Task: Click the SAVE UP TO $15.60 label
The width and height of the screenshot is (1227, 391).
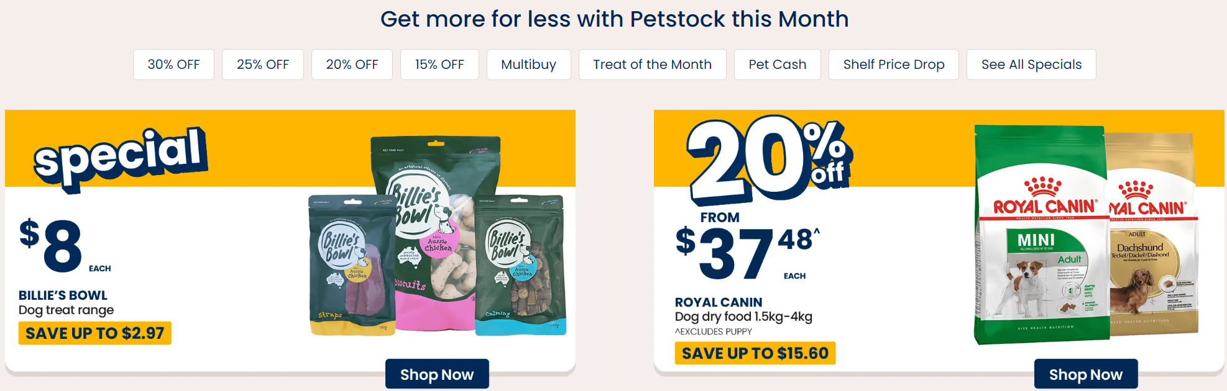Action: point(755,353)
